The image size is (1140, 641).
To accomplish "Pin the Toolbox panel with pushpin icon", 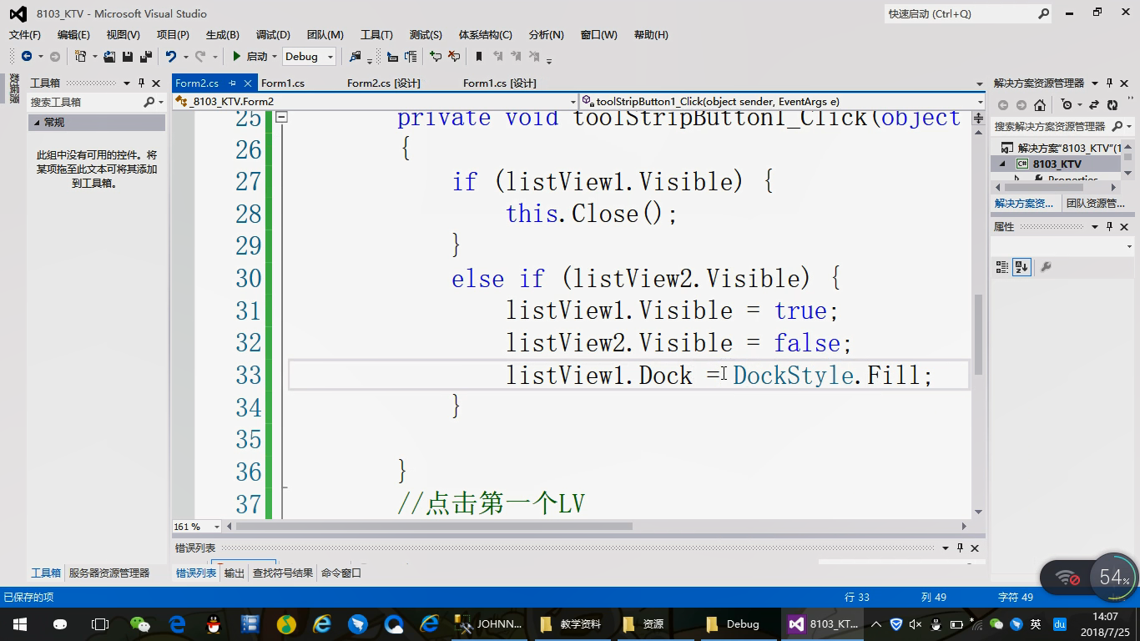I will click(x=141, y=83).
